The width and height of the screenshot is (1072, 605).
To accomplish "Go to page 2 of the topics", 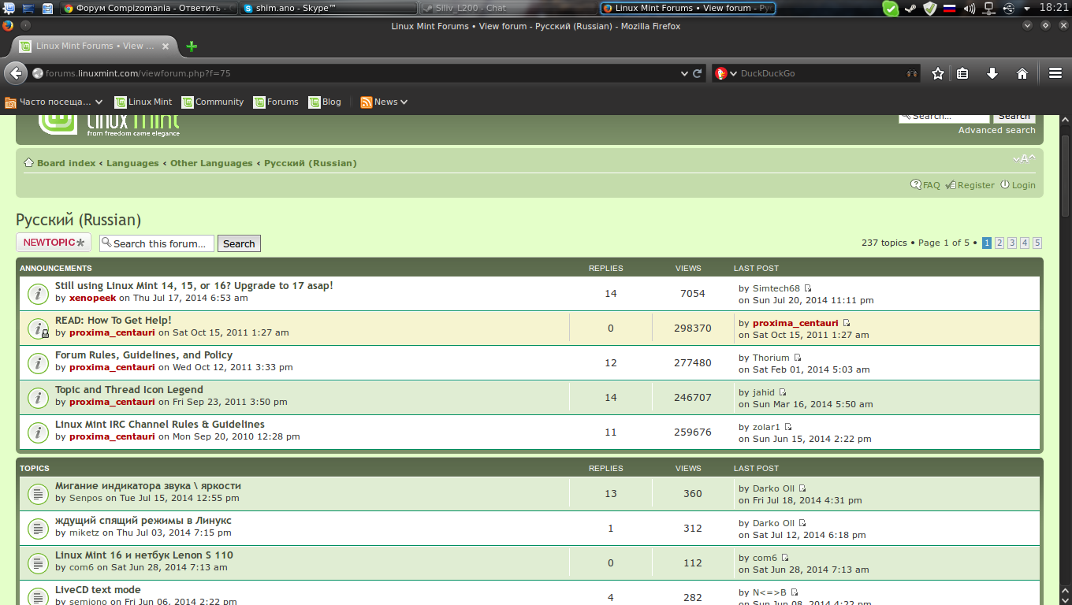I will (x=999, y=243).
